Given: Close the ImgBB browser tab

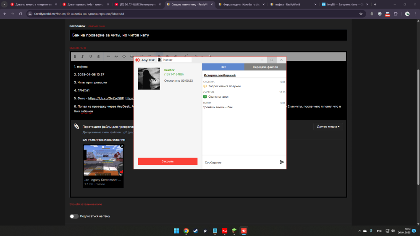Looking at the screenshot, I should click(x=367, y=4).
